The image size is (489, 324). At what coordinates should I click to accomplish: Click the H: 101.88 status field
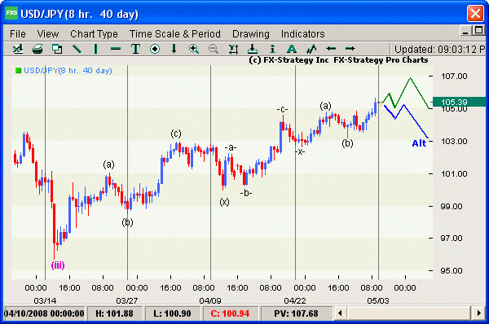coord(114,313)
